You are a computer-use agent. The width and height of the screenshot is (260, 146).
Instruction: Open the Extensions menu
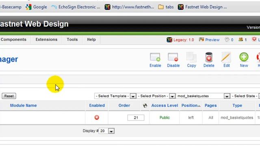click(x=46, y=40)
